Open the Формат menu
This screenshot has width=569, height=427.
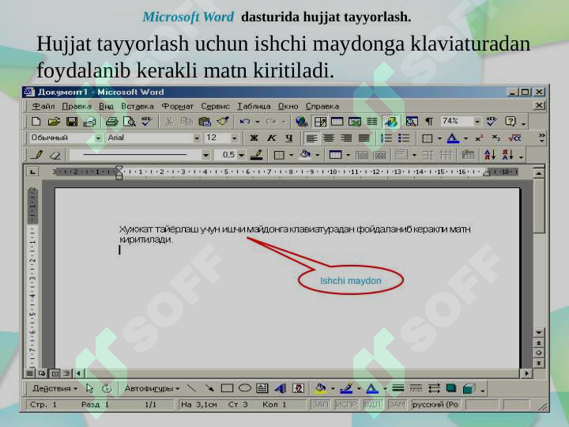(177, 107)
